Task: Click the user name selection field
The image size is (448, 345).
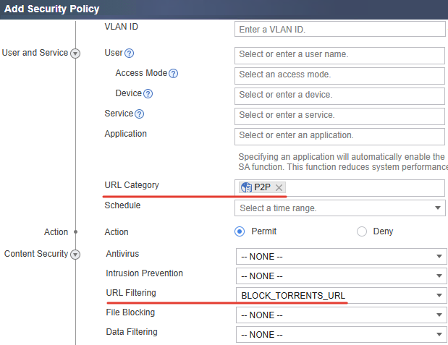Action: pyautogui.click(x=339, y=56)
